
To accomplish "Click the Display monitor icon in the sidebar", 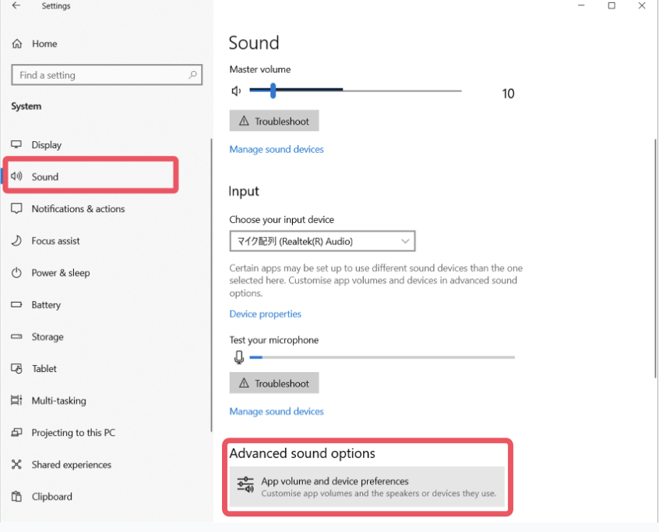I will pyautogui.click(x=16, y=144).
